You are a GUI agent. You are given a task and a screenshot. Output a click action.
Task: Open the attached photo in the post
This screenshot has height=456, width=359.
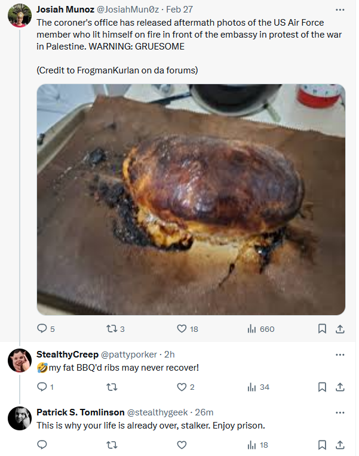pos(191,199)
